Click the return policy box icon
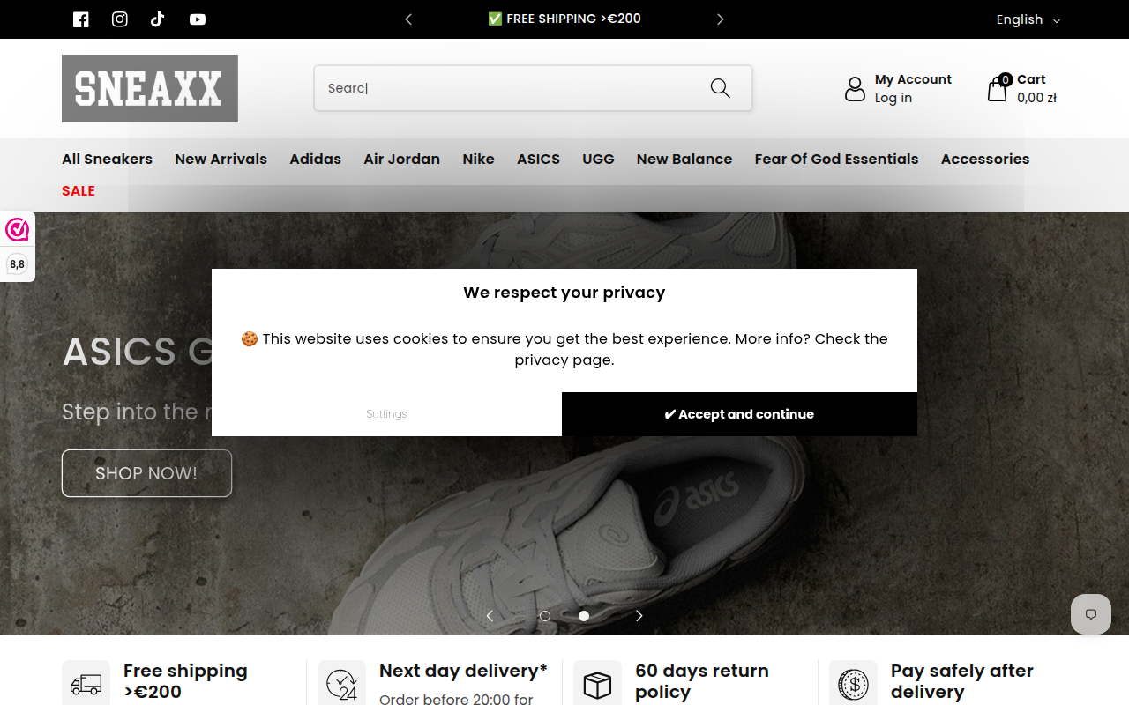 [x=597, y=684]
